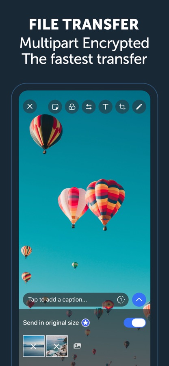Open the adjustment sliders tool
The height and width of the screenshot is (366, 169).
89,107
